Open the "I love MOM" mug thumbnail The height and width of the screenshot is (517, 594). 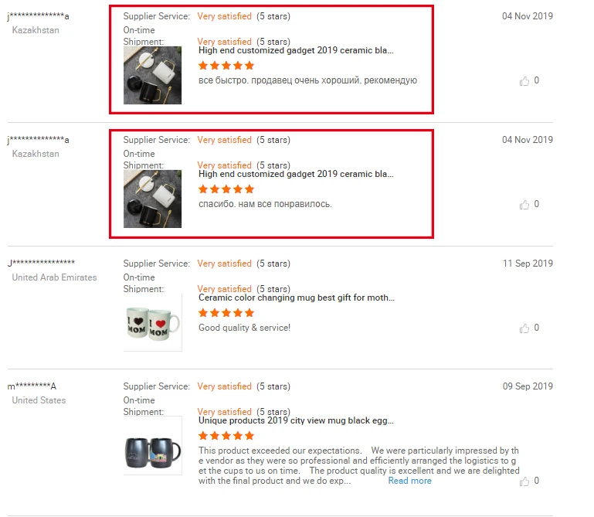click(152, 322)
